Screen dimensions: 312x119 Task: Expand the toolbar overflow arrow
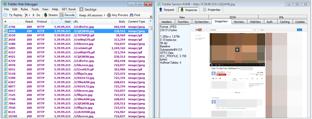151,17
